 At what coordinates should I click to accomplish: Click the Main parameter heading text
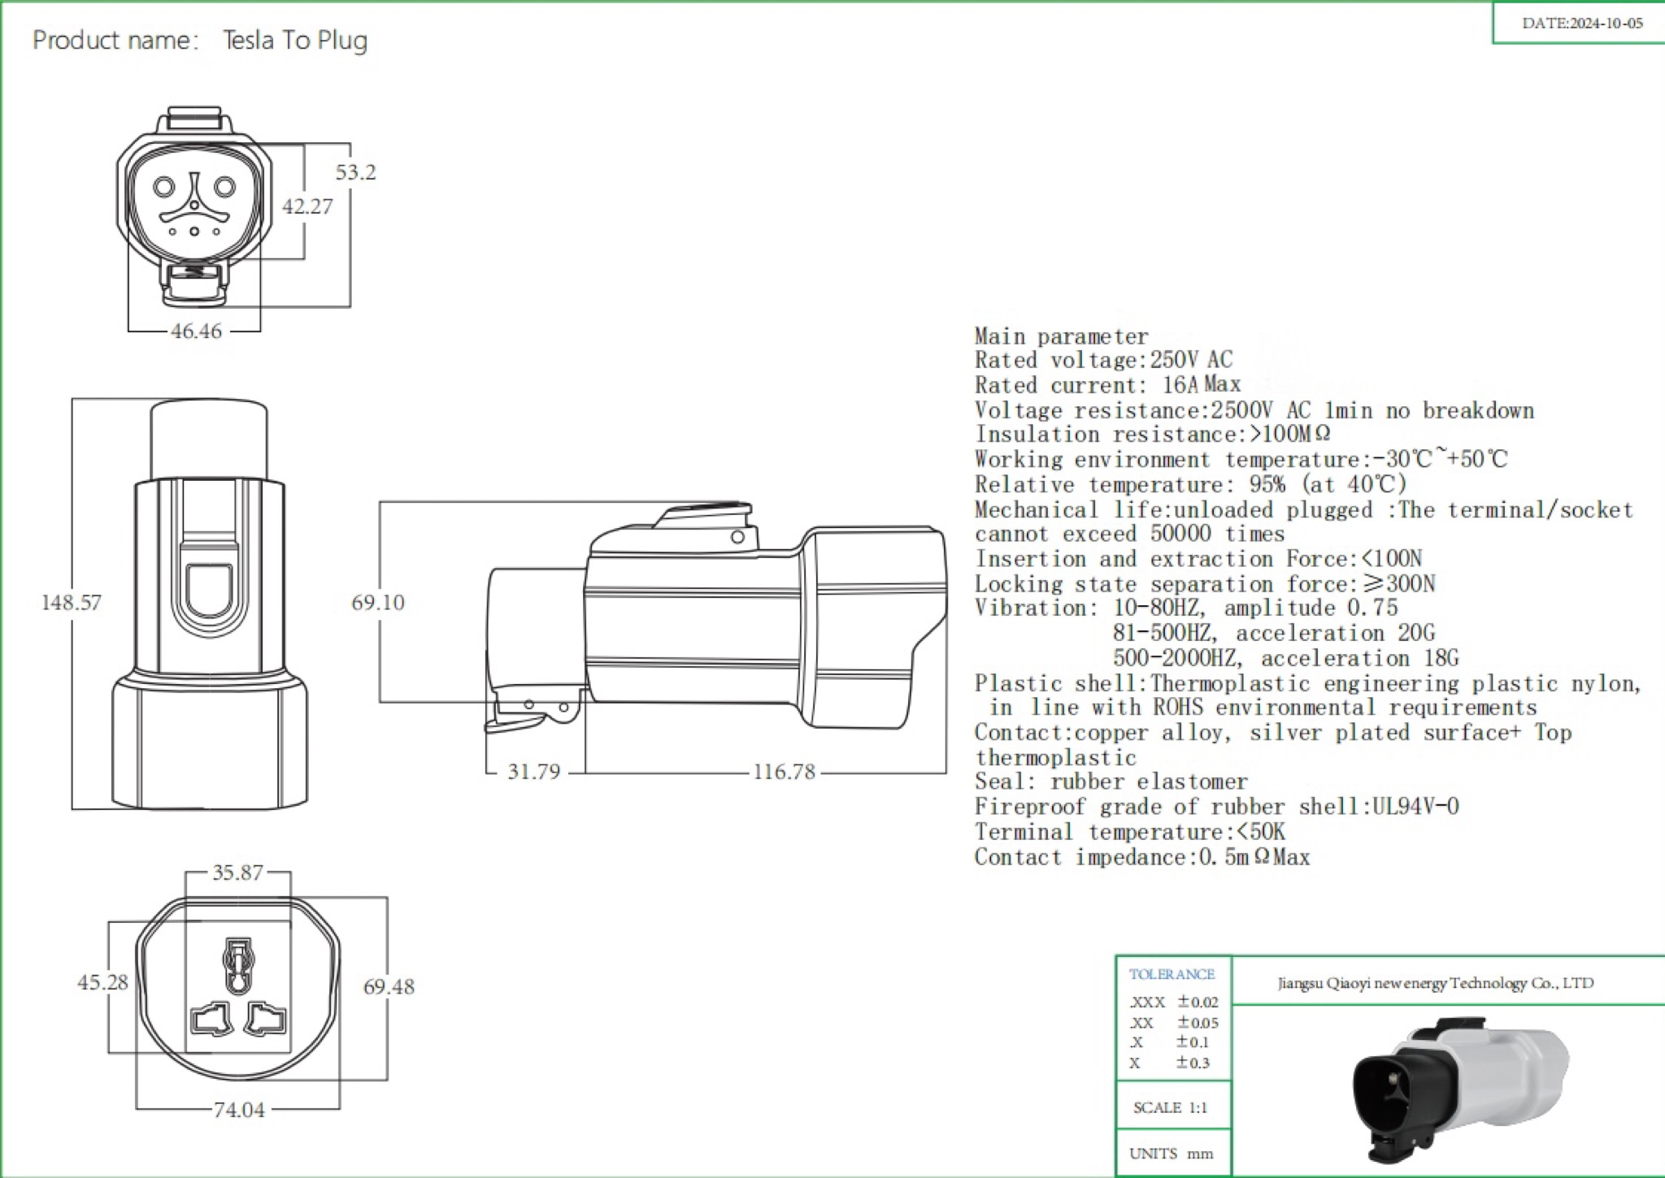pyautogui.click(x=1061, y=336)
